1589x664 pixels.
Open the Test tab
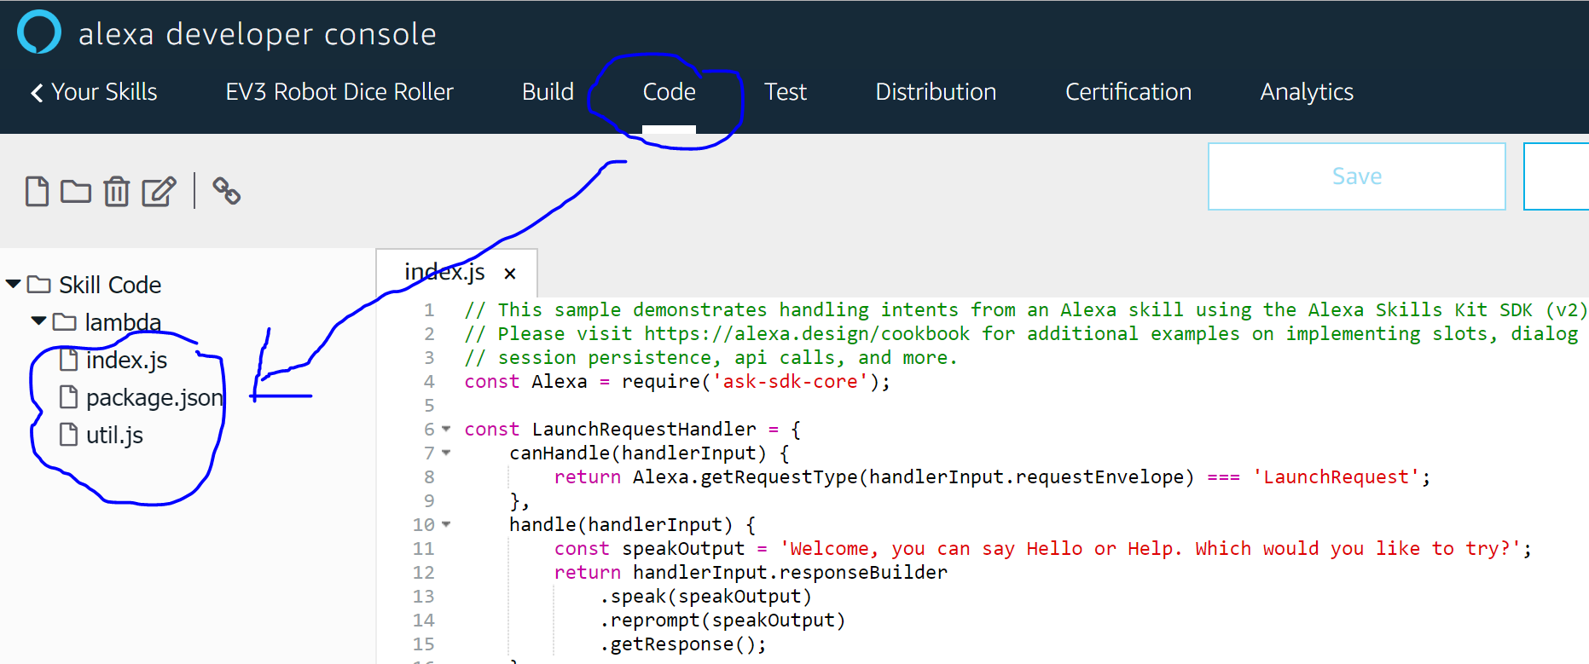click(x=786, y=92)
